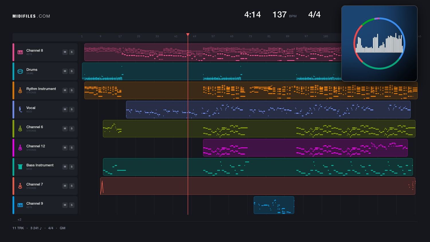Screen dimensions: 430x242
Task: Mute the Vocal track
Action: click(x=65, y=110)
